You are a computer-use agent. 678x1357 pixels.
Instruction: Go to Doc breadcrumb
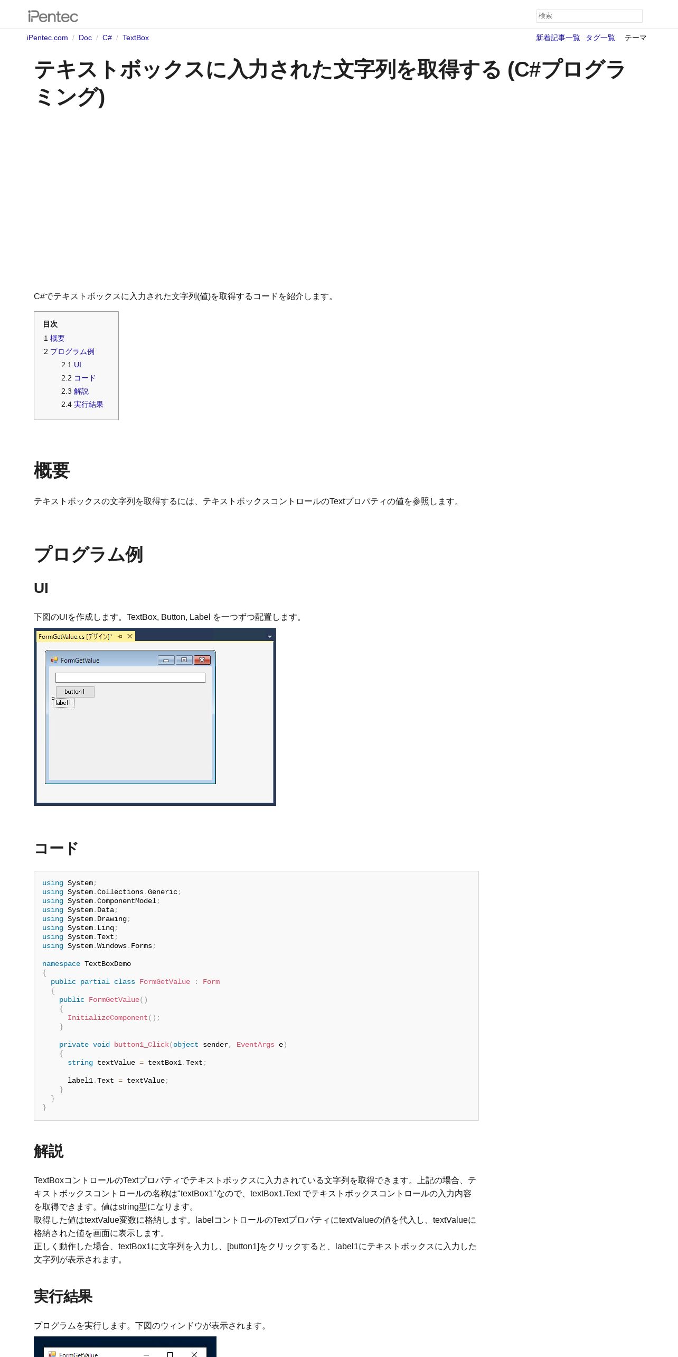[85, 38]
